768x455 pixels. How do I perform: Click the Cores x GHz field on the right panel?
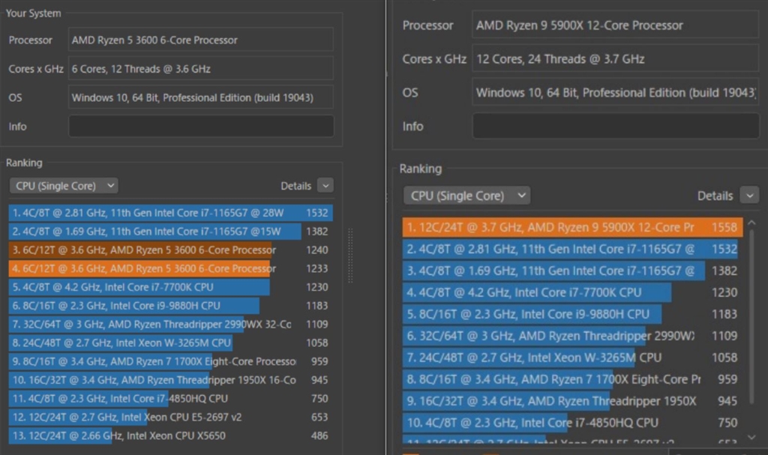615,58
